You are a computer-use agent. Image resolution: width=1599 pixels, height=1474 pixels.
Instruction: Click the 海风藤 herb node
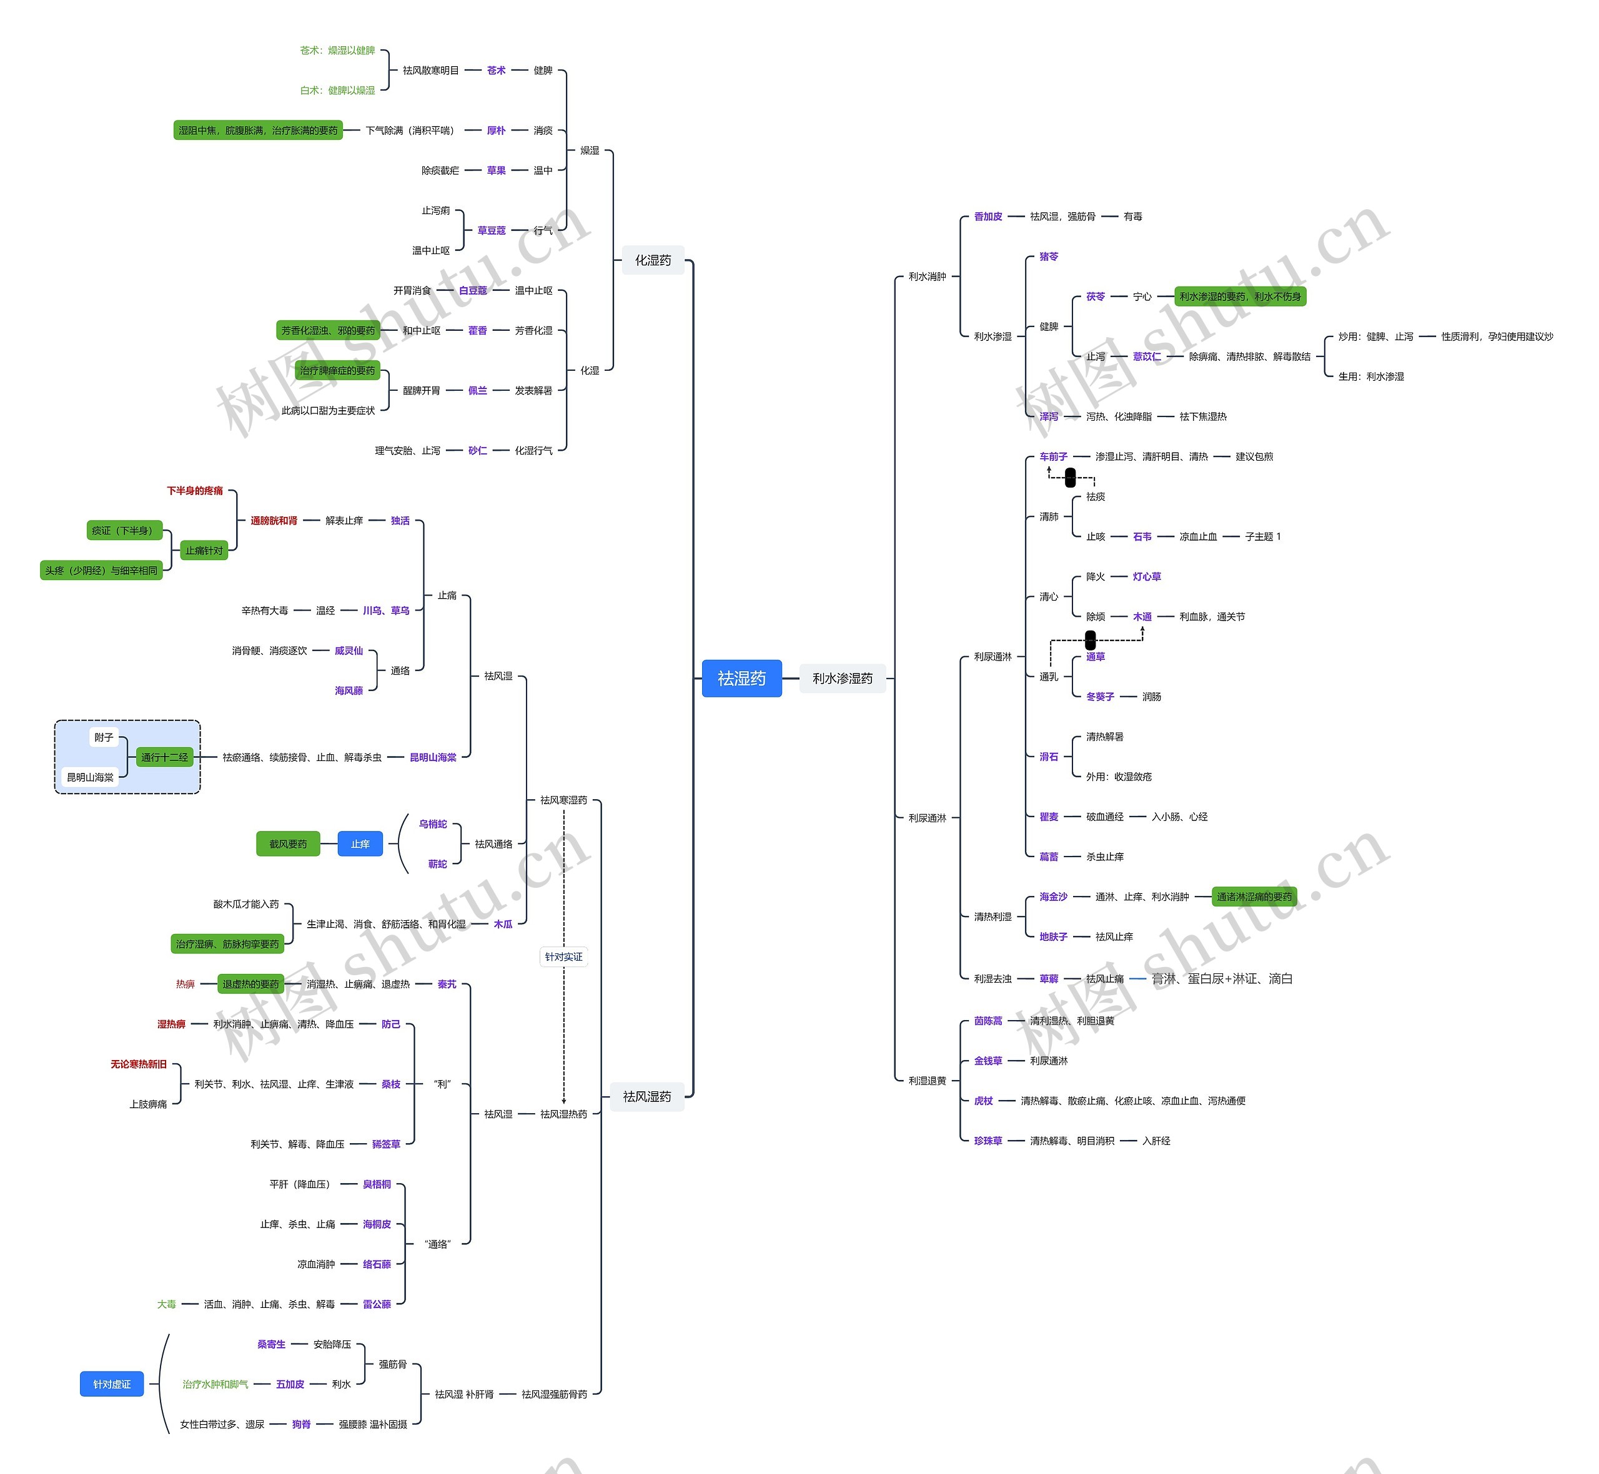tap(349, 690)
